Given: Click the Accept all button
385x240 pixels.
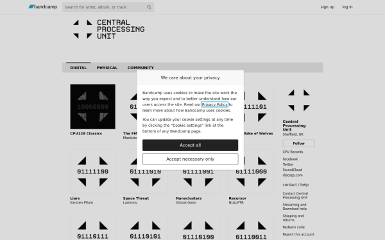Looking at the screenshot, I should pos(191,145).
